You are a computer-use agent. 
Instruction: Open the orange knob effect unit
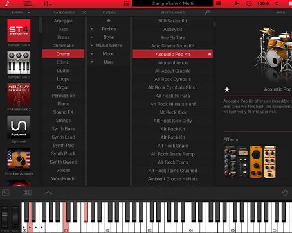(x=256, y=162)
